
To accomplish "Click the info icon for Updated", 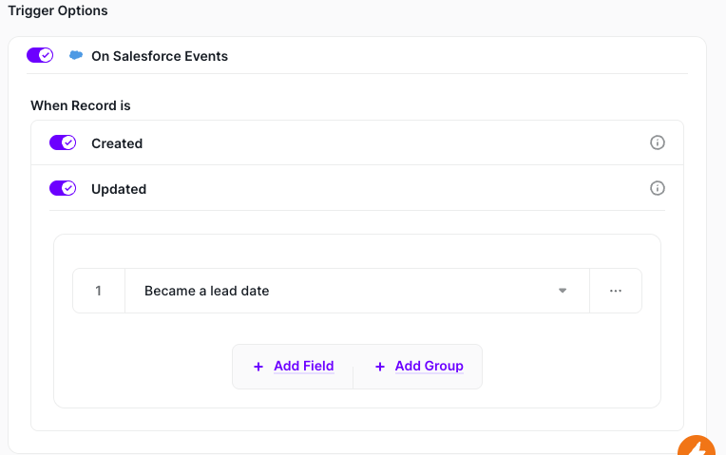I will pos(657,188).
